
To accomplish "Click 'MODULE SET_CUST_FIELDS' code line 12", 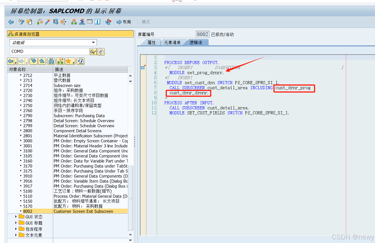I will [x=229, y=113].
